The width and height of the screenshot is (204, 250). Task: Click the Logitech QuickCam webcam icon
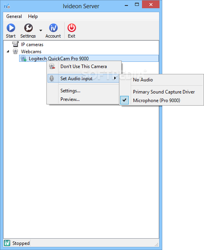pyautogui.click(x=23, y=58)
